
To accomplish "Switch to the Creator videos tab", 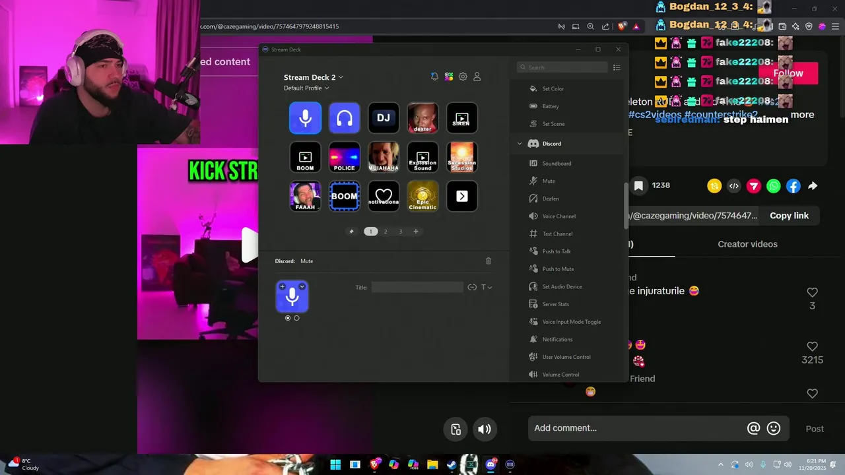I will point(747,244).
